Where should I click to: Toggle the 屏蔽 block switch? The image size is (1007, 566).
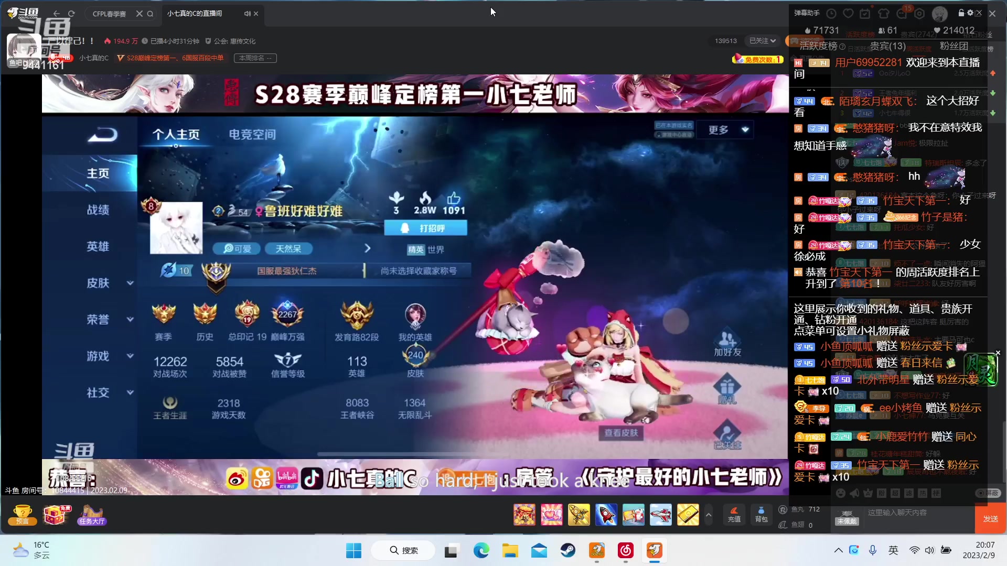click(x=988, y=493)
